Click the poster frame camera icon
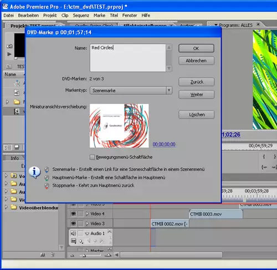The height and width of the screenshot is (270, 277). point(9,46)
